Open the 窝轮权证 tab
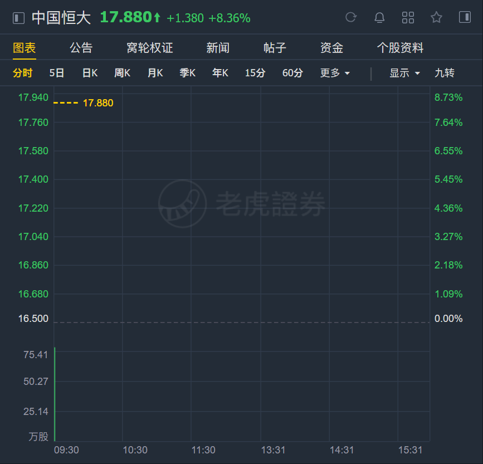Screen dimensions: 483x464 pos(150,48)
